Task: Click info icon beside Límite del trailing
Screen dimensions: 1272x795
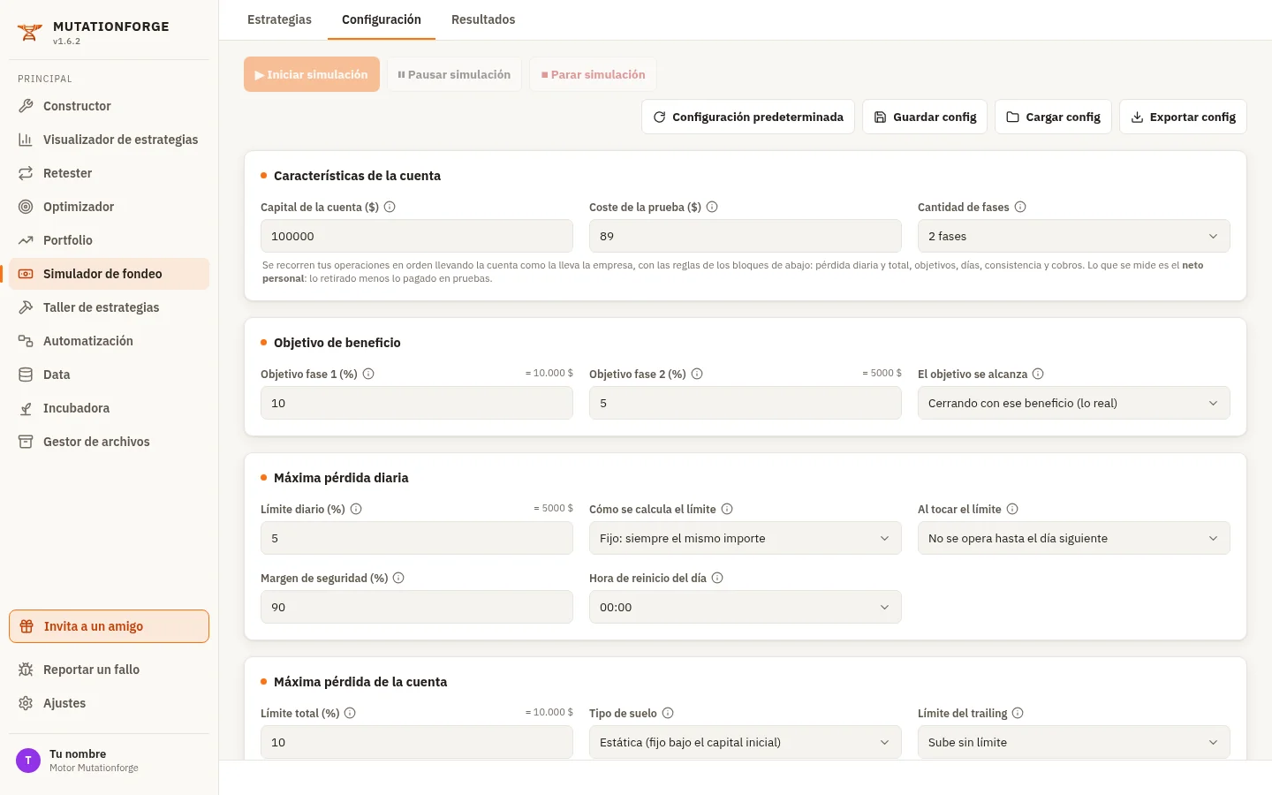Action: [1018, 713]
